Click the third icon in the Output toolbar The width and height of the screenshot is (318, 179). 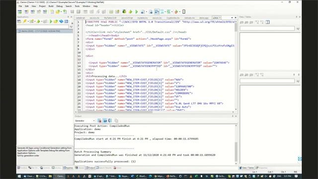coord(110,121)
